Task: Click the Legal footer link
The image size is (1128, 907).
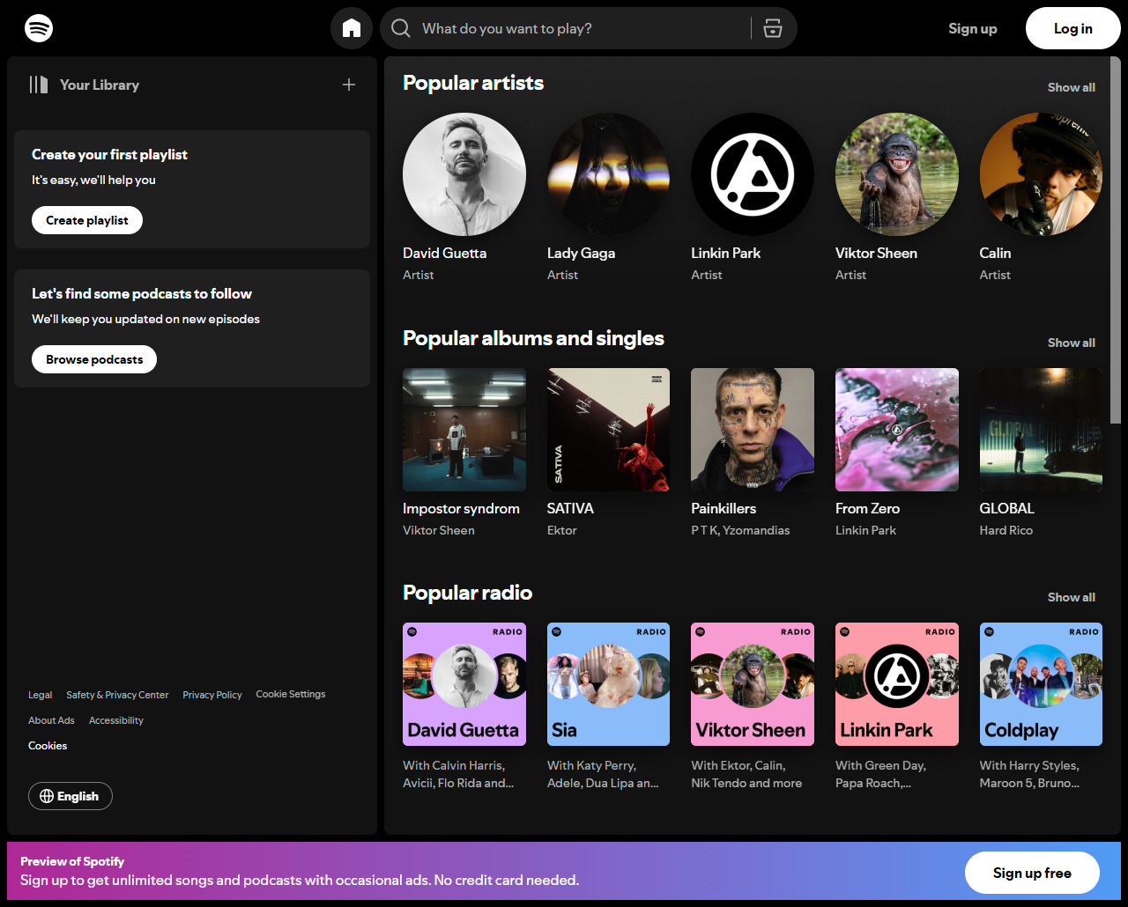Action: point(40,695)
